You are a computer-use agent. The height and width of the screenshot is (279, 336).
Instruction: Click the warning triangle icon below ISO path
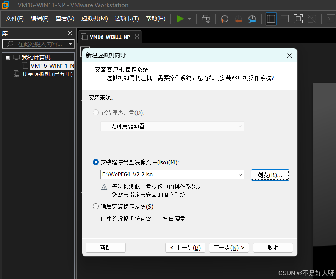click(104, 187)
